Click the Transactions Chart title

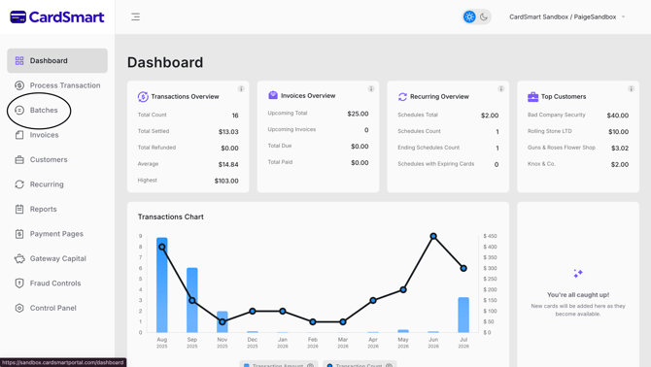(171, 217)
